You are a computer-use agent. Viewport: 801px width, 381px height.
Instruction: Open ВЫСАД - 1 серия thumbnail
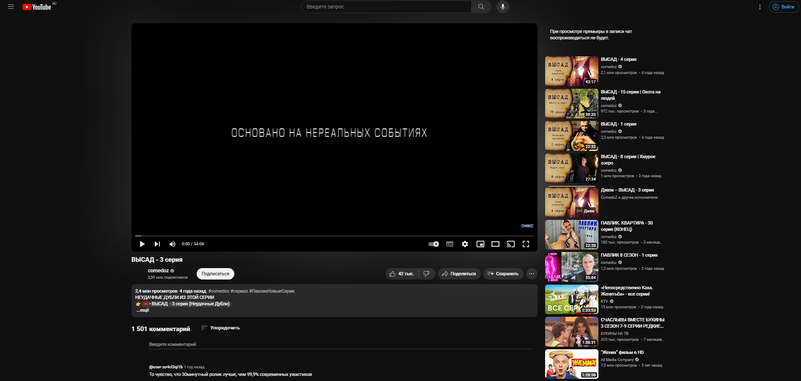571,136
